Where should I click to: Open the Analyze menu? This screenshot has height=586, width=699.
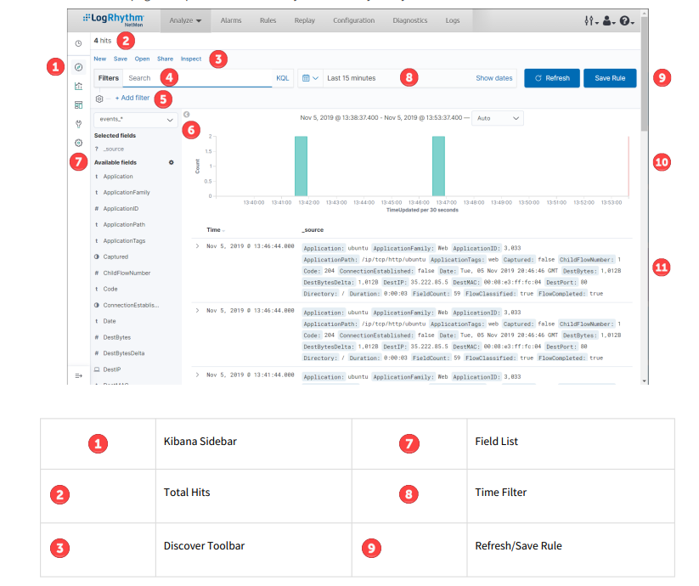[x=184, y=20]
